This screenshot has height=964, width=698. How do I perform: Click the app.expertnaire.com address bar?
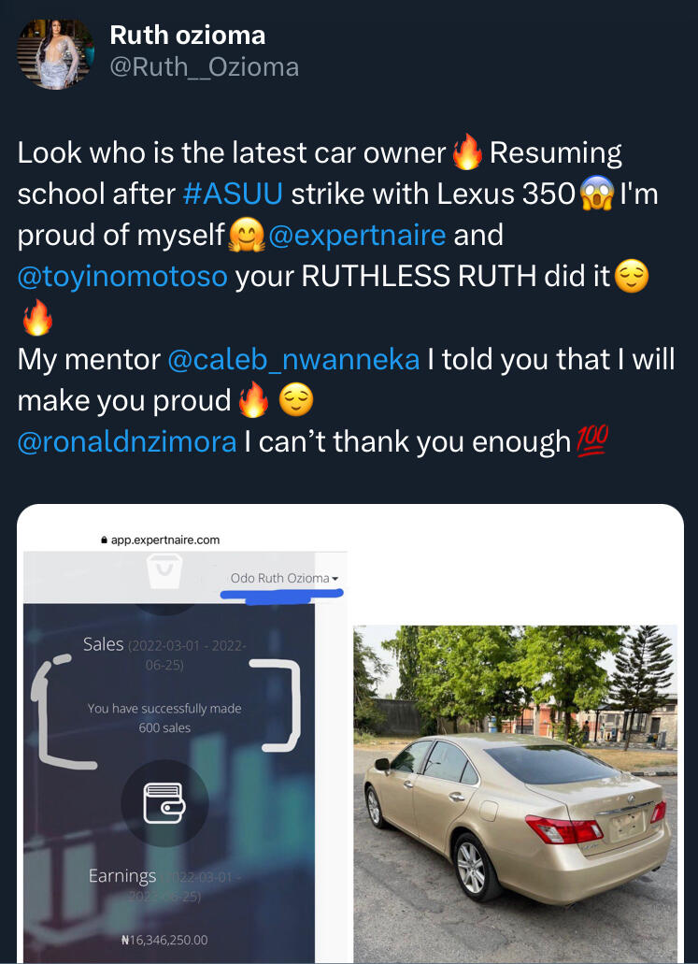tap(160, 540)
